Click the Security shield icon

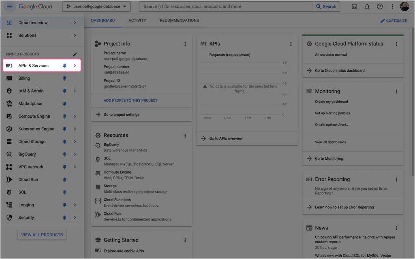tap(9, 217)
